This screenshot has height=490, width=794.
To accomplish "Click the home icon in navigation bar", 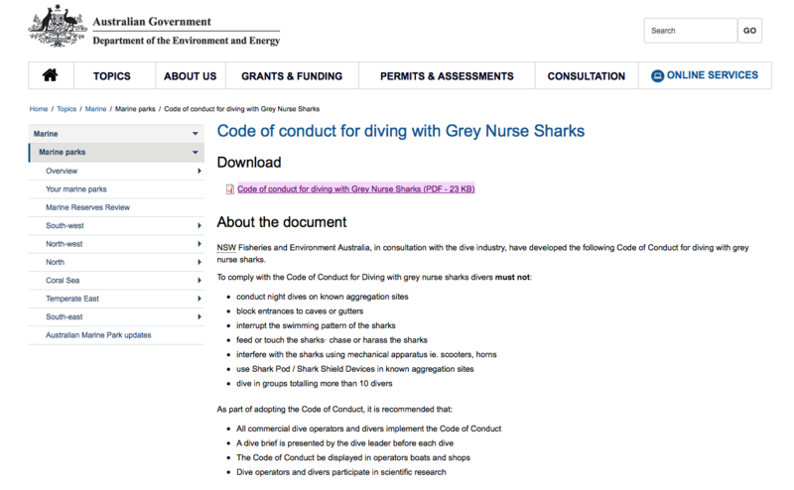I will (50, 76).
